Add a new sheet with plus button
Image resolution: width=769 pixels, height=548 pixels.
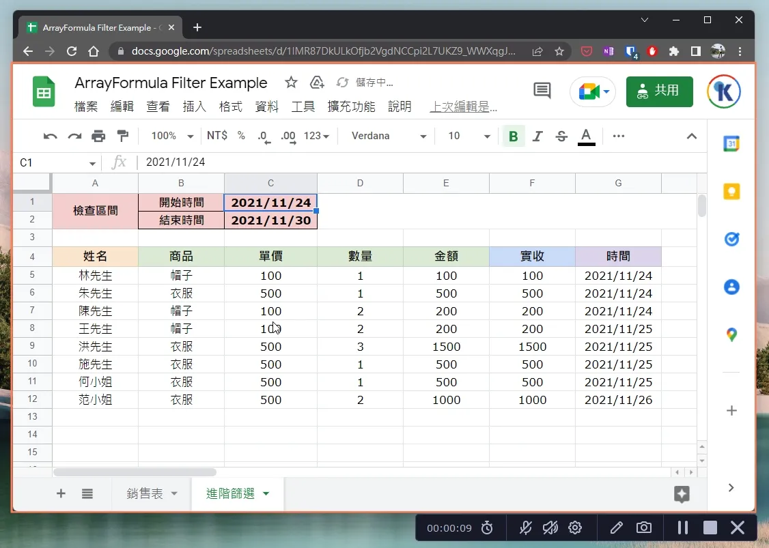point(61,493)
